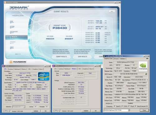Viewport: 156px width, 115px height.
Task: Open Caches tab in CPU-Z processor window
Action: [11, 69]
